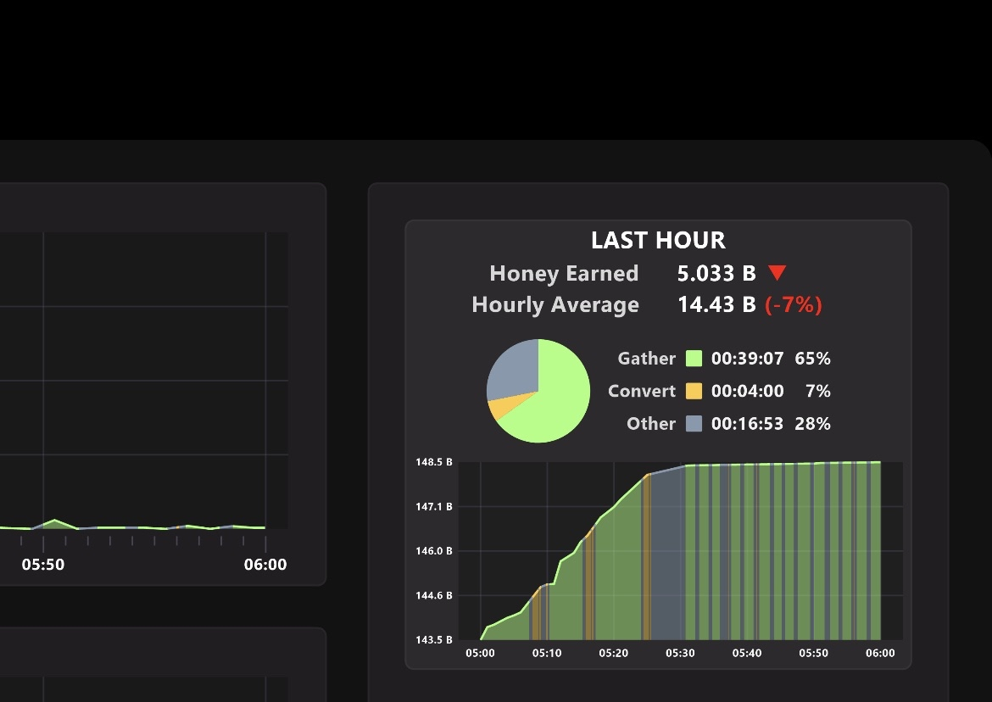Click the Honey Earned value 5.033 B
The image size is (992, 702).
click(x=716, y=273)
